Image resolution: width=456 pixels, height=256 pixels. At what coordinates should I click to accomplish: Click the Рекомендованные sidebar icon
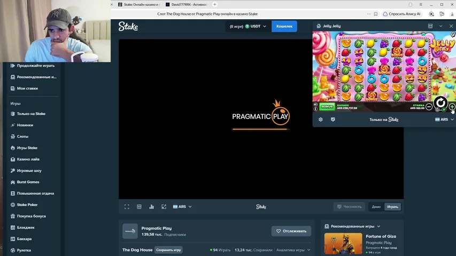pyautogui.click(x=12, y=77)
